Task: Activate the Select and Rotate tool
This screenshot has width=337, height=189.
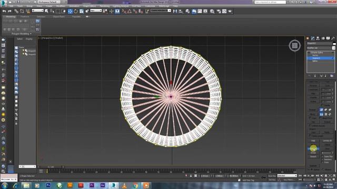Action: click(76, 11)
